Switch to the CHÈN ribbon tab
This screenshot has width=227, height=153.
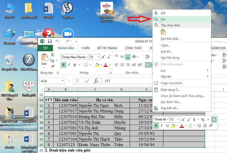pyautogui.click(x=85, y=48)
